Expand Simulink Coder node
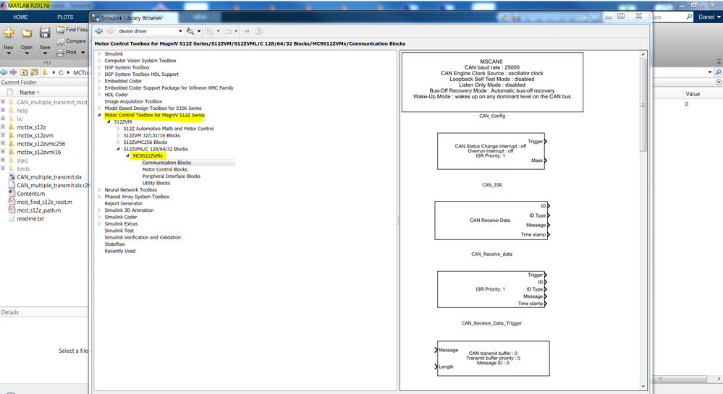 pyautogui.click(x=99, y=217)
